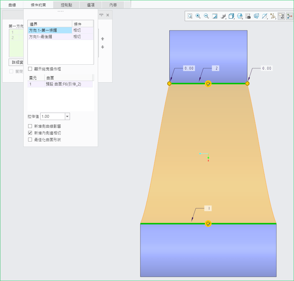Open the 拉伸值 dropdown arrow
This screenshot has height=281, width=294.
(x=67, y=116)
